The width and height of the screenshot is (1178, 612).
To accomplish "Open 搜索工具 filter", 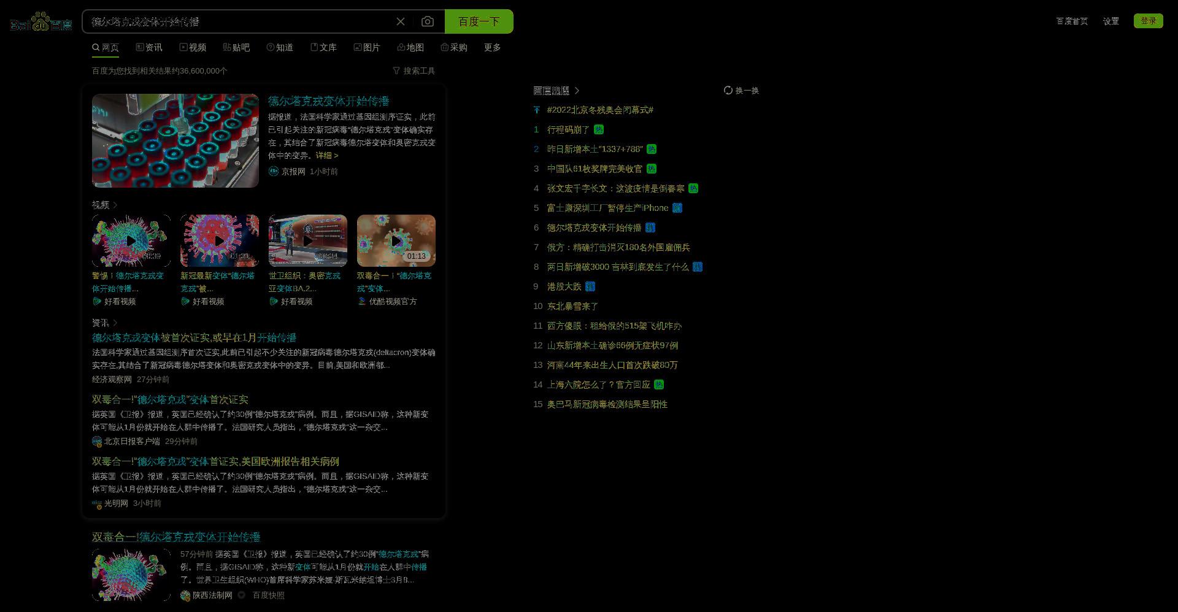I will click(x=414, y=71).
